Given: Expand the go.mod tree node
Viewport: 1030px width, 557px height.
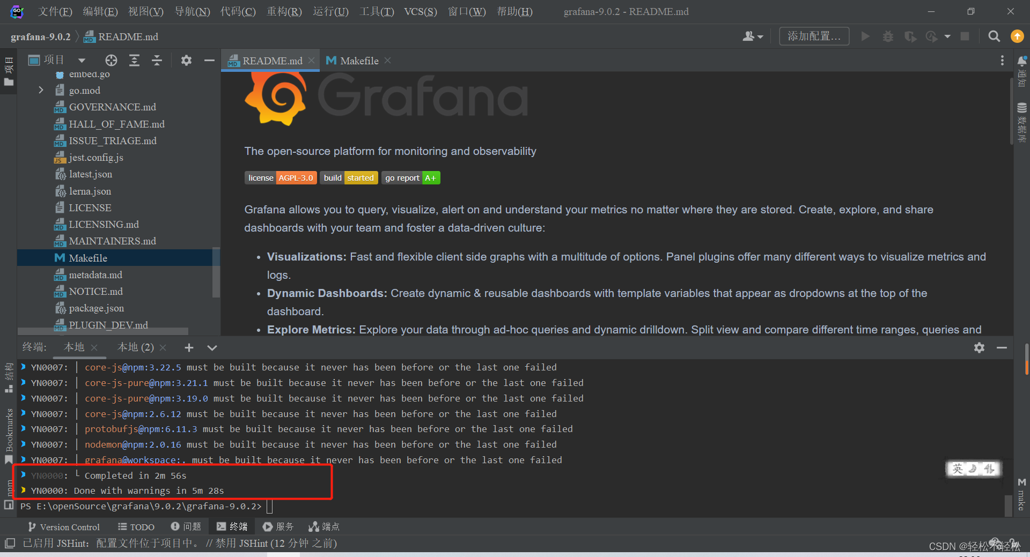Looking at the screenshot, I should click(x=41, y=90).
